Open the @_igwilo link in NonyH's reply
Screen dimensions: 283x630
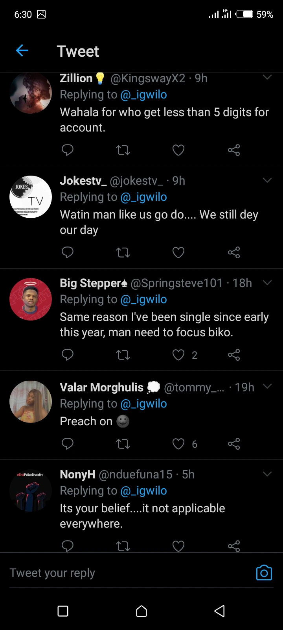143,491
